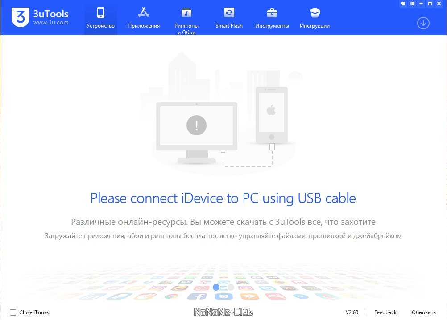Open the Устройство device tab

pos(101,18)
